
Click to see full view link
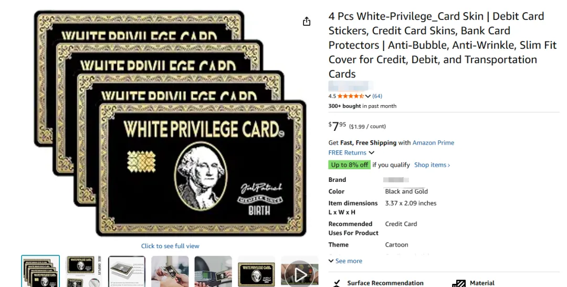click(x=170, y=246)
